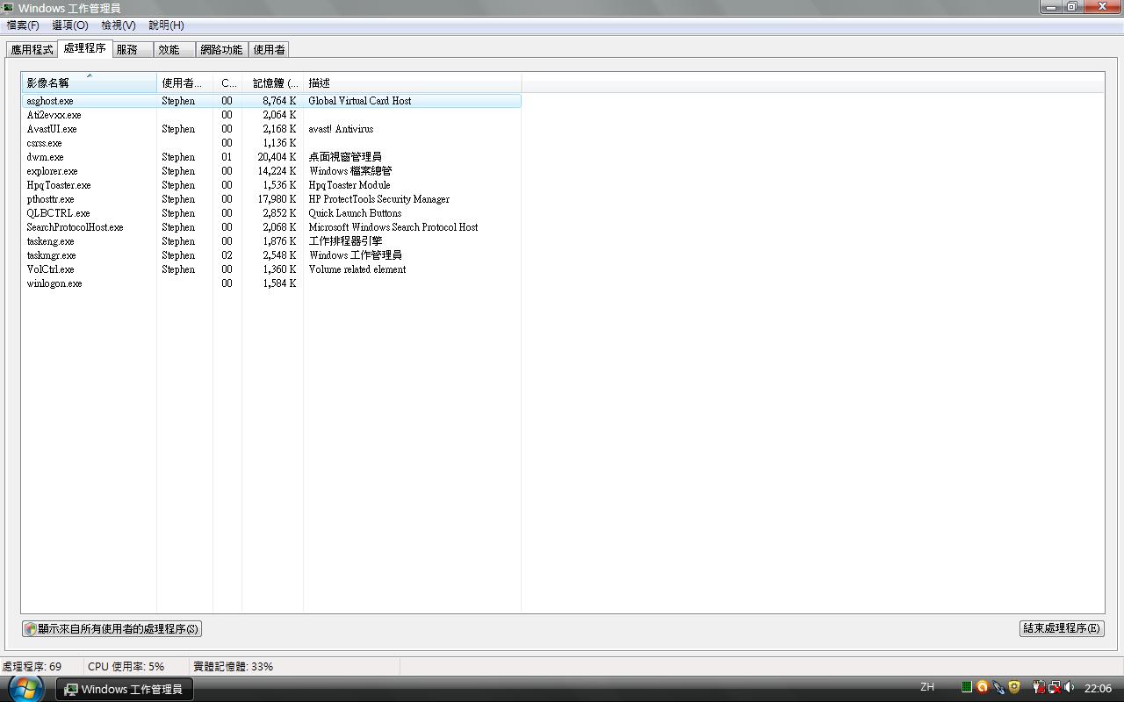Open the 網路功能 tab
This screenshot has height=702, width=1124.
tap(221, 50)
